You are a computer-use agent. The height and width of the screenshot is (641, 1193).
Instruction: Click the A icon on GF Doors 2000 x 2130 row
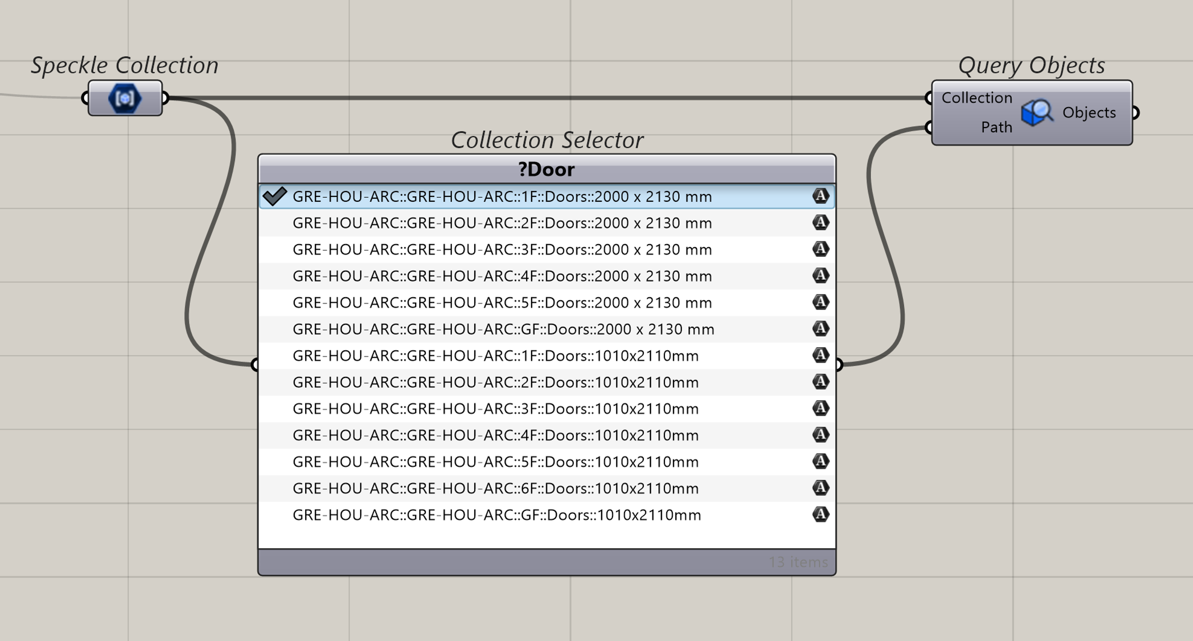[x=820, y=329]
